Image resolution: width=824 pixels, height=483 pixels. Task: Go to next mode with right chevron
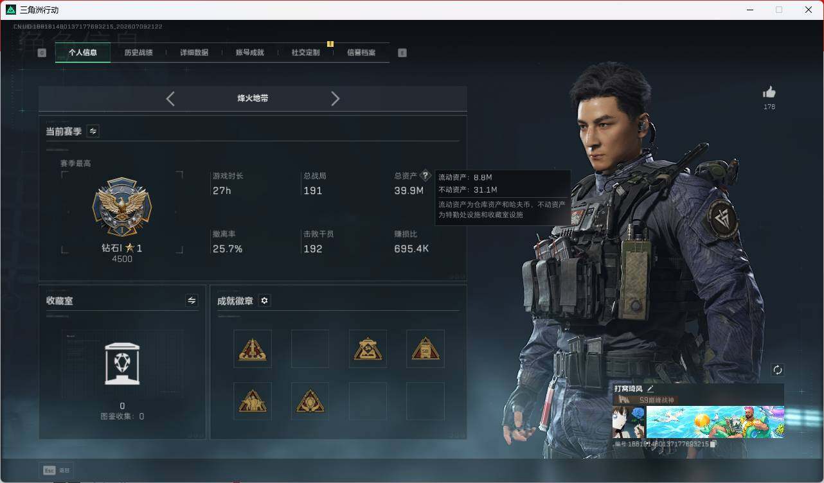coord(335,98)
